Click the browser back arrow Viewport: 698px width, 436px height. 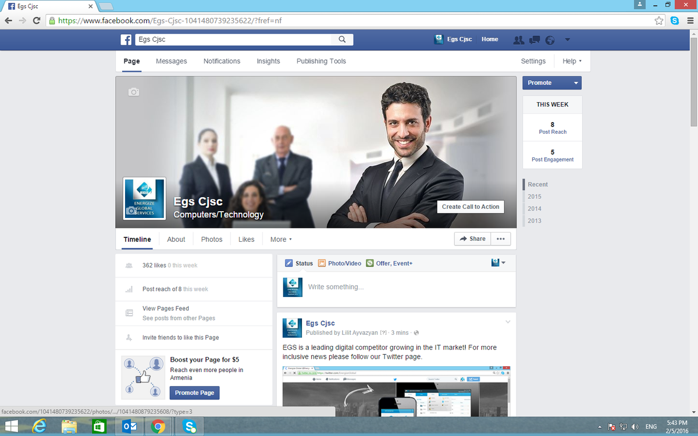8,20
